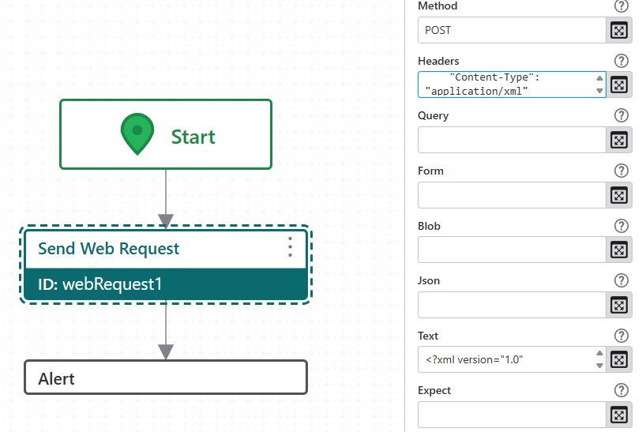Open expression editor for the Headers field
The width and height of the screenshot is (642, 432).
tap(618, 85)
